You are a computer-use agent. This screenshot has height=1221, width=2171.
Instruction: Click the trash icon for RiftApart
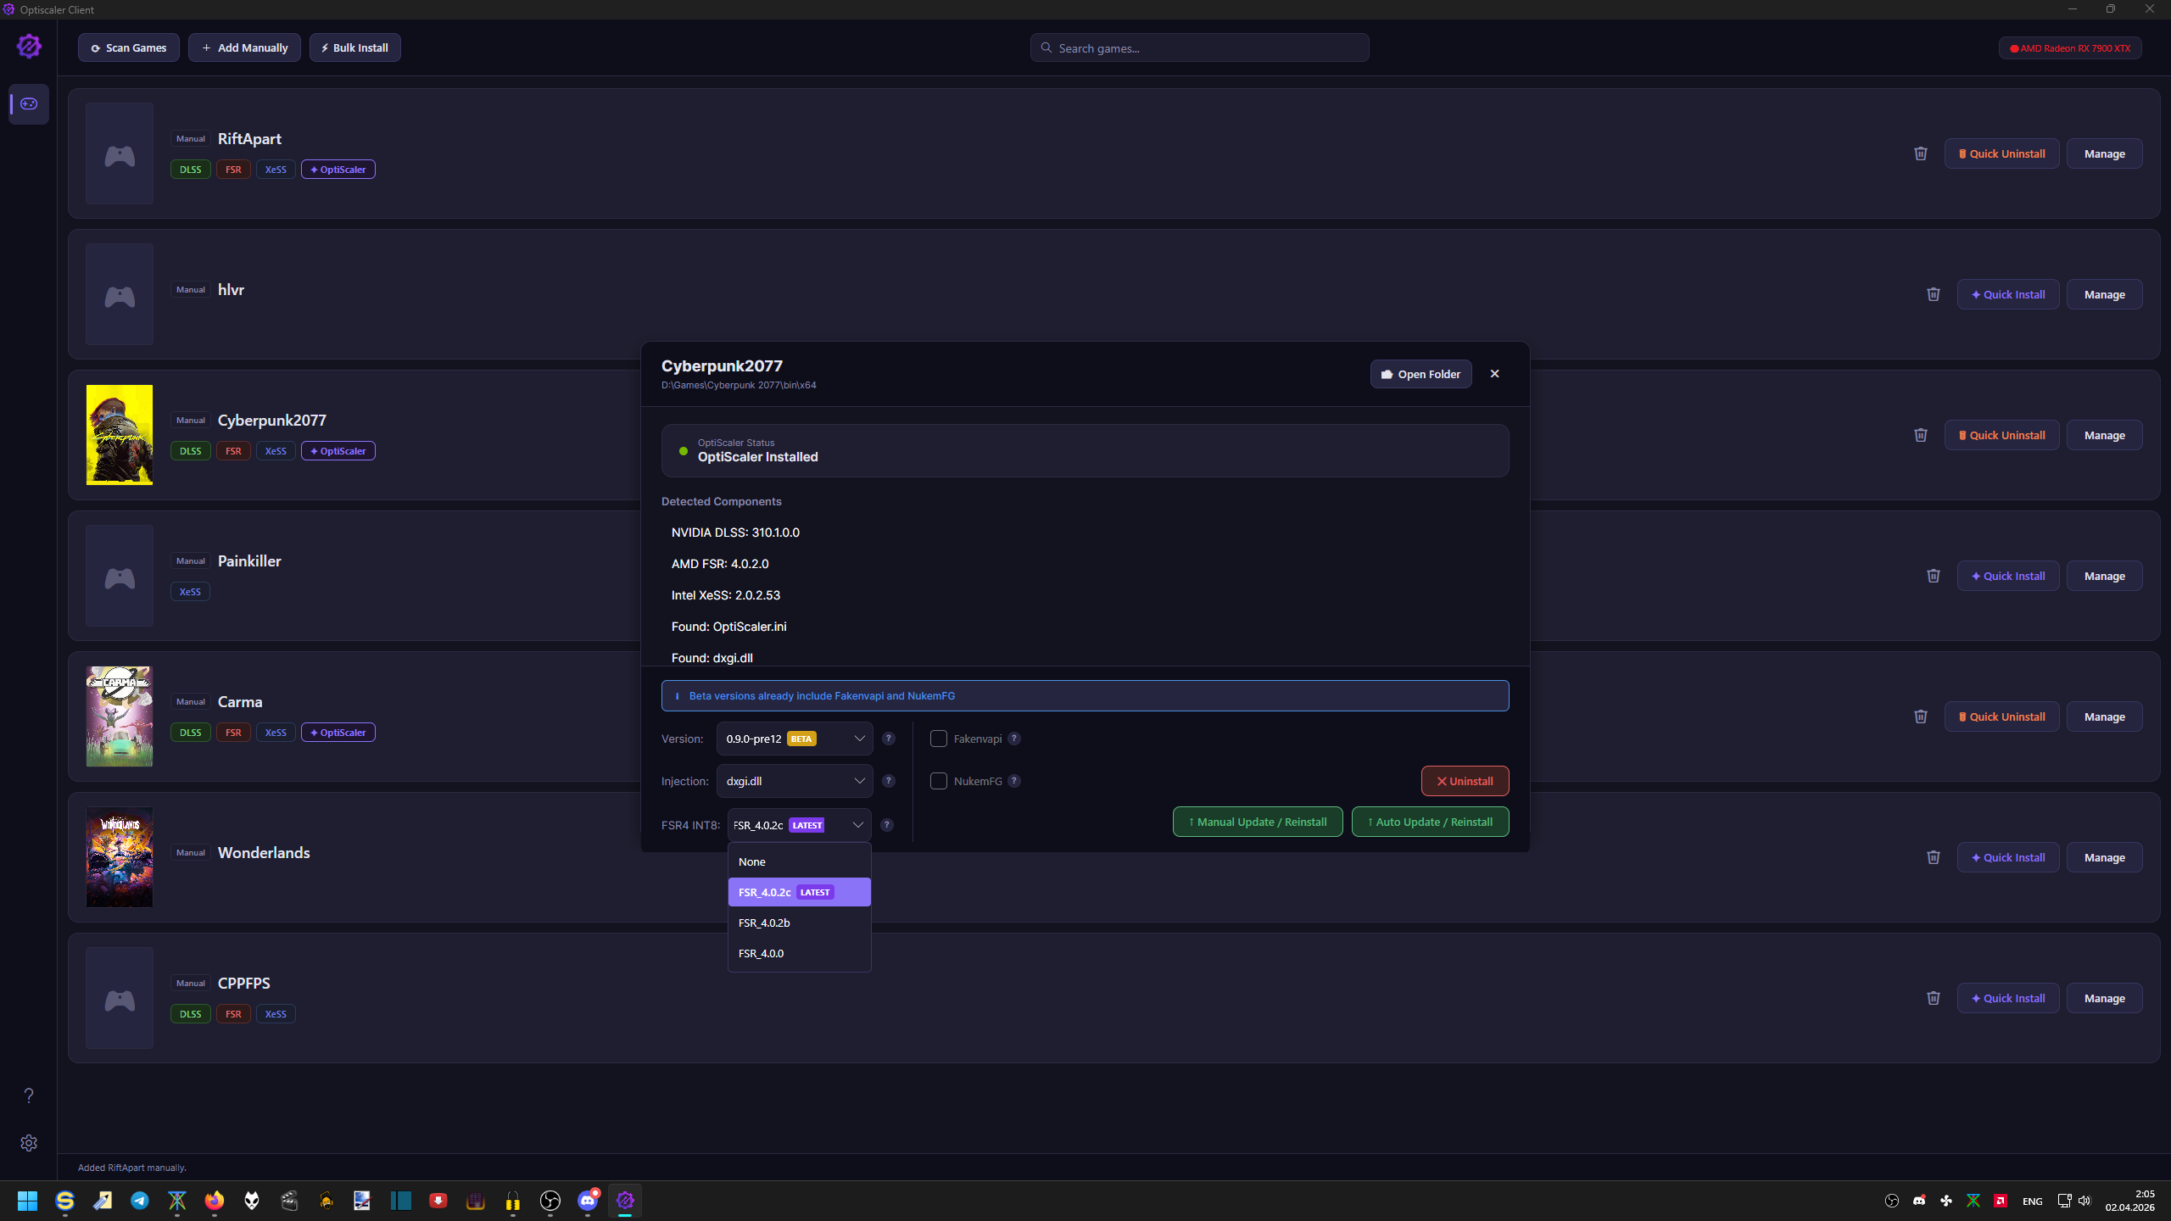pos(1921,153)
